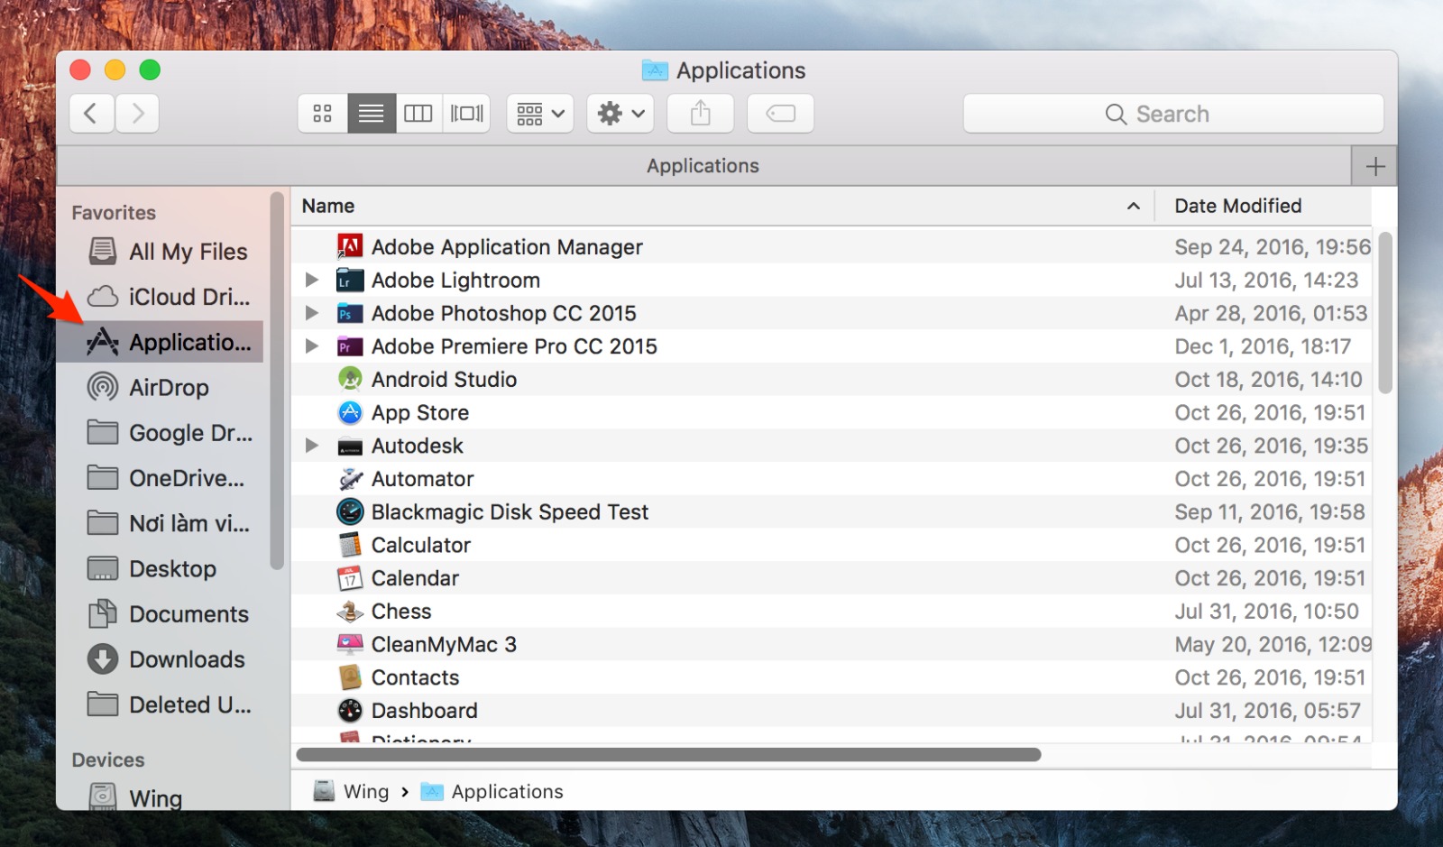This screenshot has height=847, width=1443.
Task: Switch to list view
Action: pos(372,114)
